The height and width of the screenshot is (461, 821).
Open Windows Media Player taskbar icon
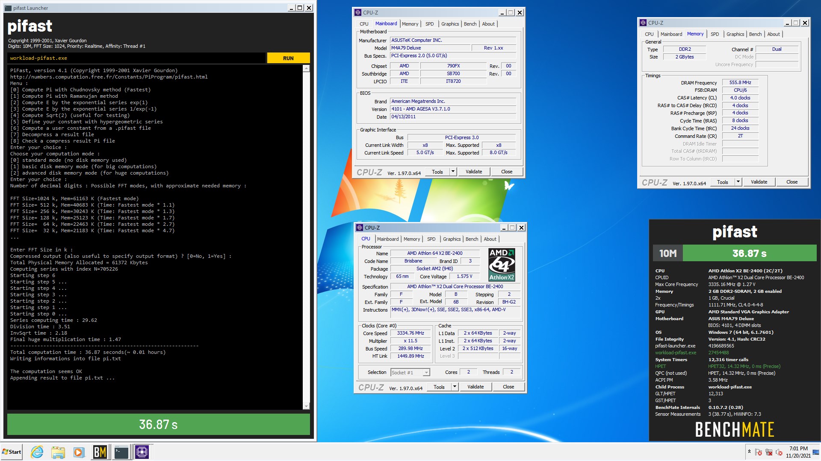coord(78,452)
